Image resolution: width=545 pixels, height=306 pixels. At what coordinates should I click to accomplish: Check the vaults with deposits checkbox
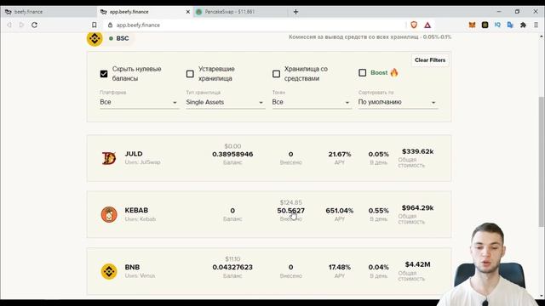tap(276, 74)
